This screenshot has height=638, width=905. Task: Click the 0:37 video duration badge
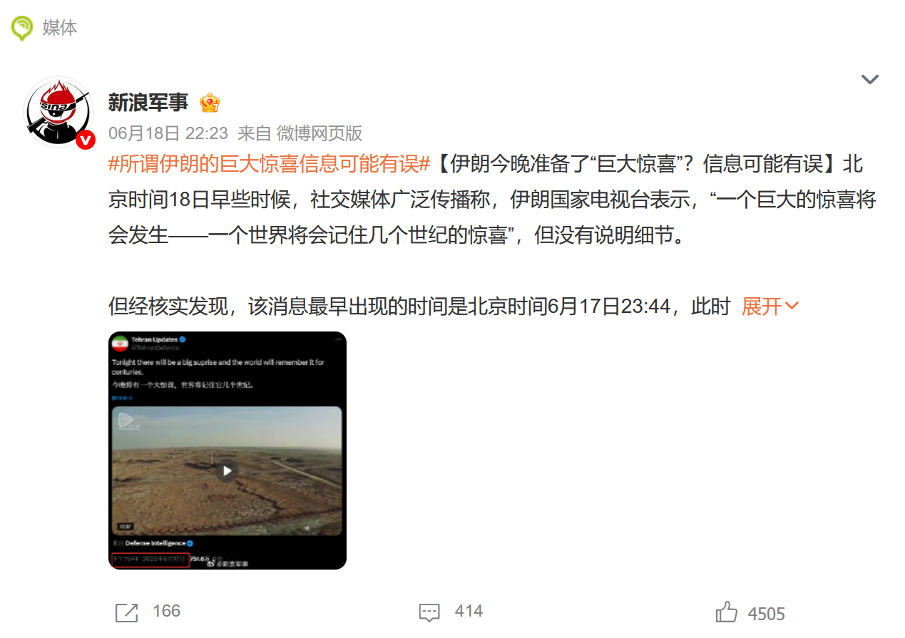[126, 527]
